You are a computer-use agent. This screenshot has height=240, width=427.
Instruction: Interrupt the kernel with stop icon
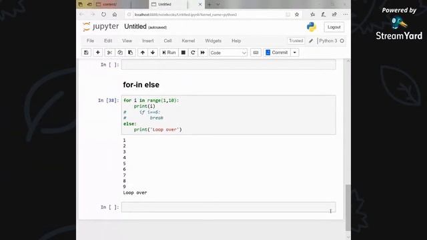pos(183,53)
